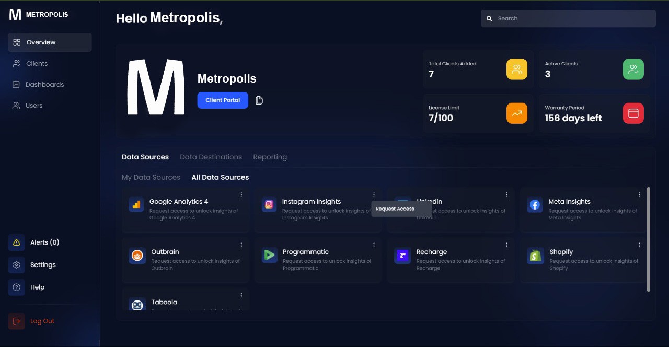This screenshot has width=669, height=347.
Task: Open Google Analytics 4 options menu
Action: coord(241,195)
